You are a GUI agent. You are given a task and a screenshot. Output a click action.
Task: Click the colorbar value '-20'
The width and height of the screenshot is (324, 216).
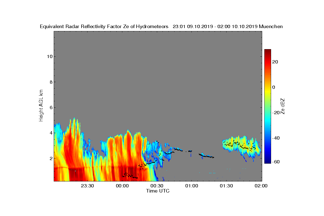pos(276,113)
